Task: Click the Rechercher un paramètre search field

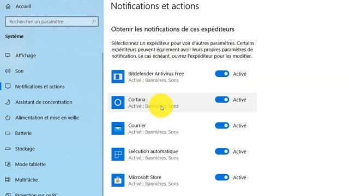Action: tap(52, 22)
